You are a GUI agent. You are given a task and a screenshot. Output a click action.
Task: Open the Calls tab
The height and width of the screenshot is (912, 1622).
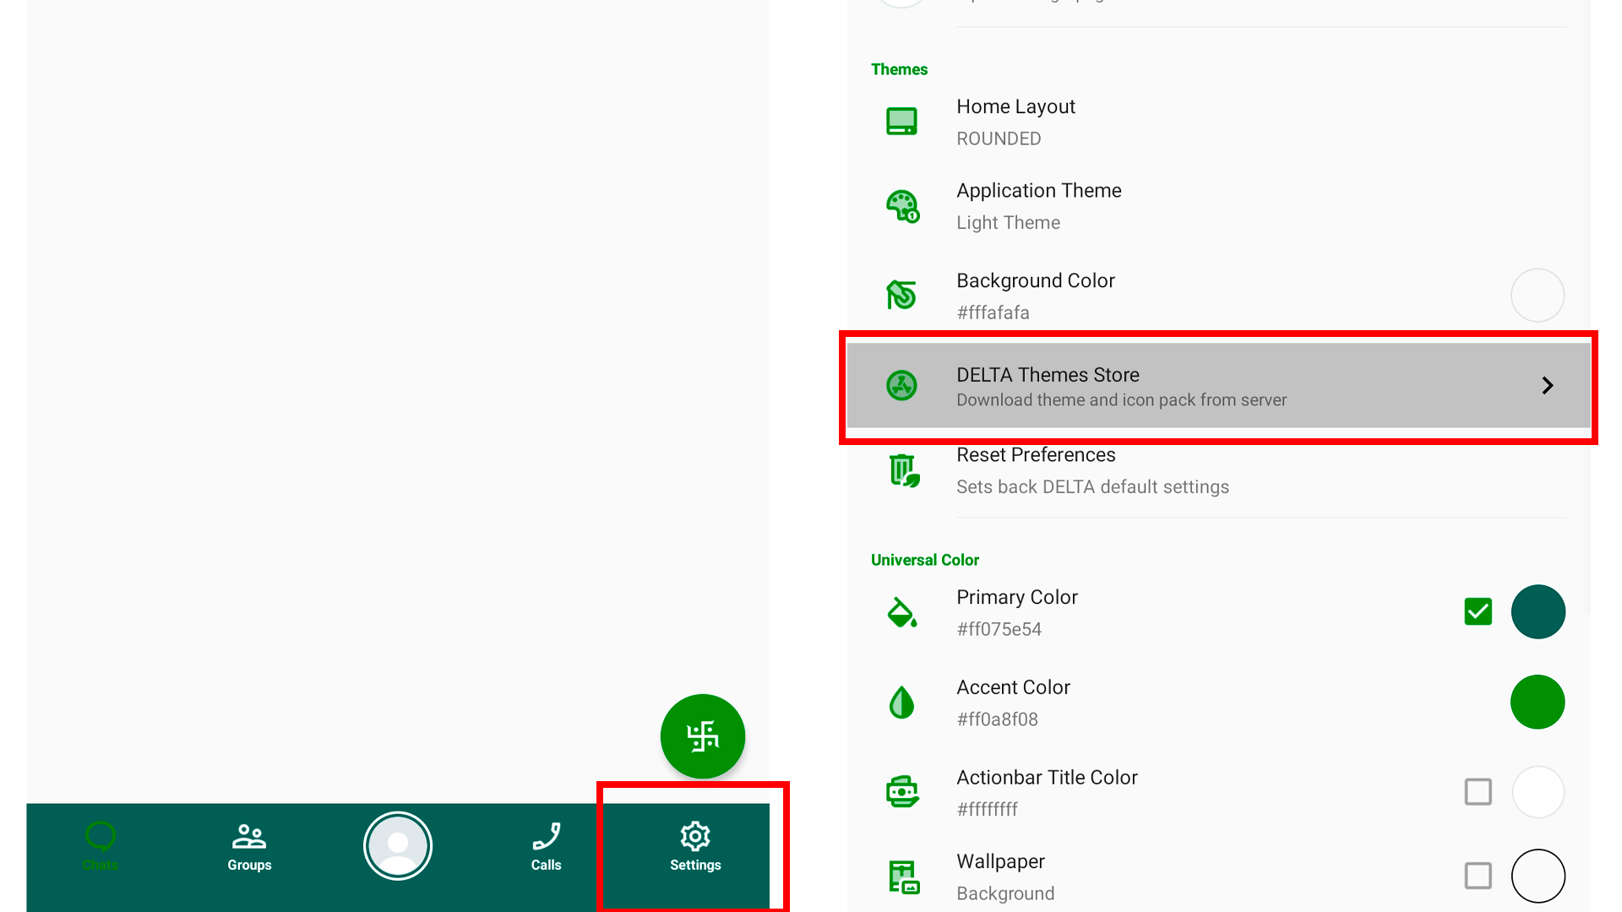pyautogui.click(x=546, y=846)
